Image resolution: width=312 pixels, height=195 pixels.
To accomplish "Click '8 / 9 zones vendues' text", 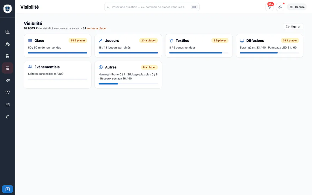I will click(182, 48).
